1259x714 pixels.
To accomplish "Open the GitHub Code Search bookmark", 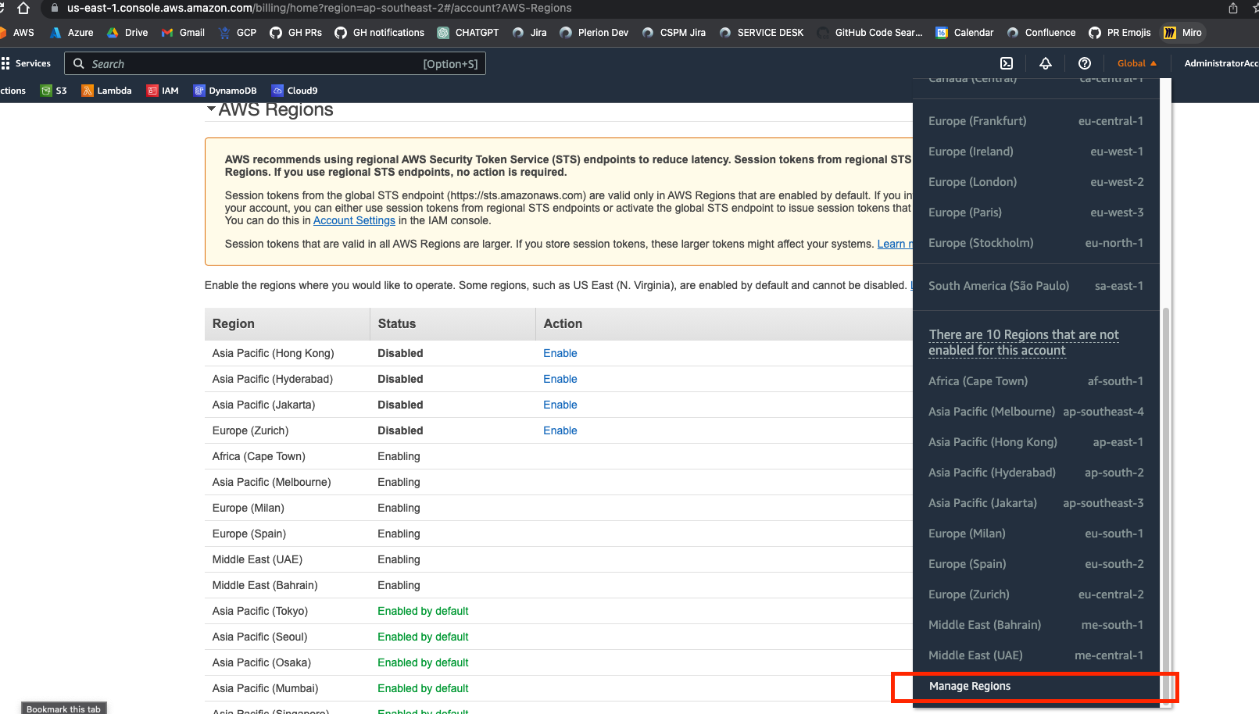I will click(870, 33).
